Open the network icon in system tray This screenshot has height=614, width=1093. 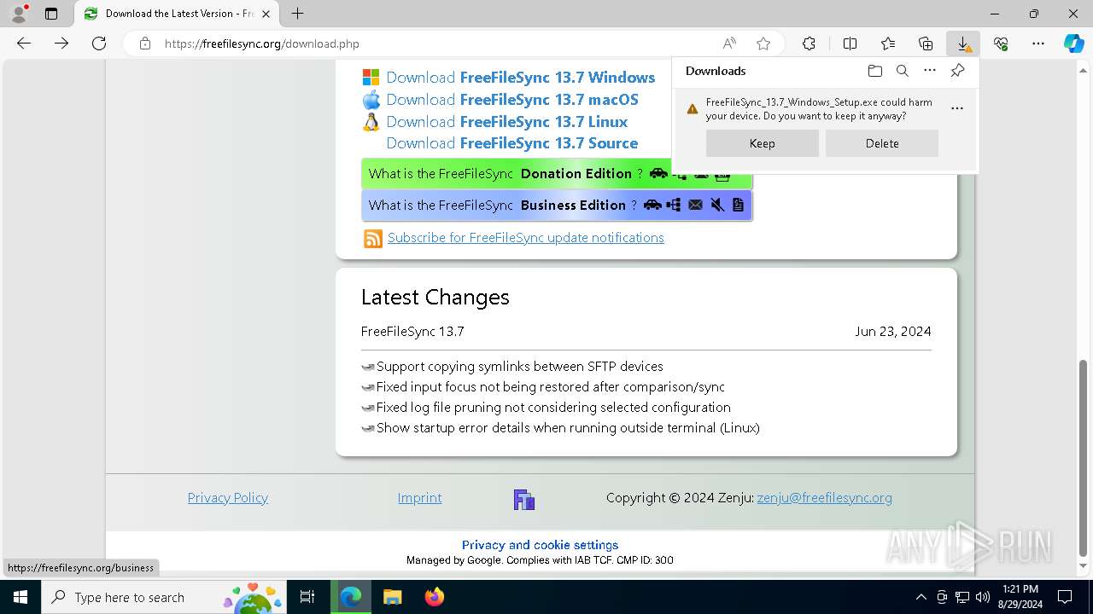(962, 597)
